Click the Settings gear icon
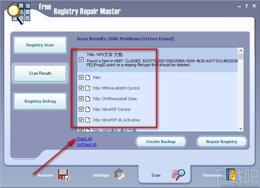260x188 pixels. (x=120, y=174)
